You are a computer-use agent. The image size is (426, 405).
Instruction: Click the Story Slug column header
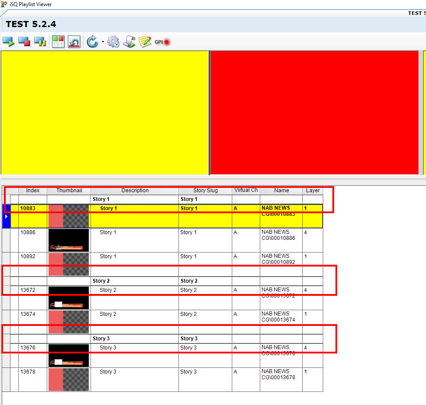coord(205,190)
